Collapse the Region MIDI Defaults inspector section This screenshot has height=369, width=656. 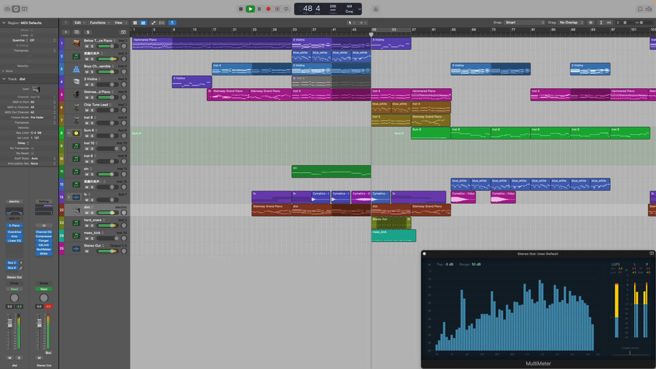pos(4,23)
